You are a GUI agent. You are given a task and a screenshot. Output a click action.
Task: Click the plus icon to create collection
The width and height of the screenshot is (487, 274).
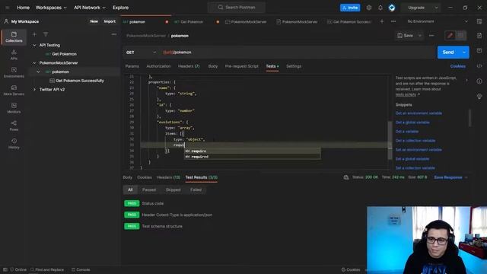[x=34, y=34]
